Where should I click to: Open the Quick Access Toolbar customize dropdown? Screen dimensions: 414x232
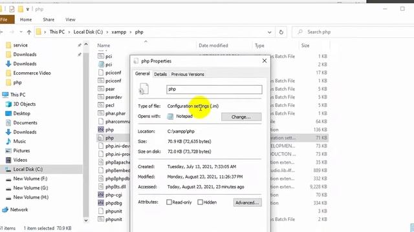(x=27, y=9)
